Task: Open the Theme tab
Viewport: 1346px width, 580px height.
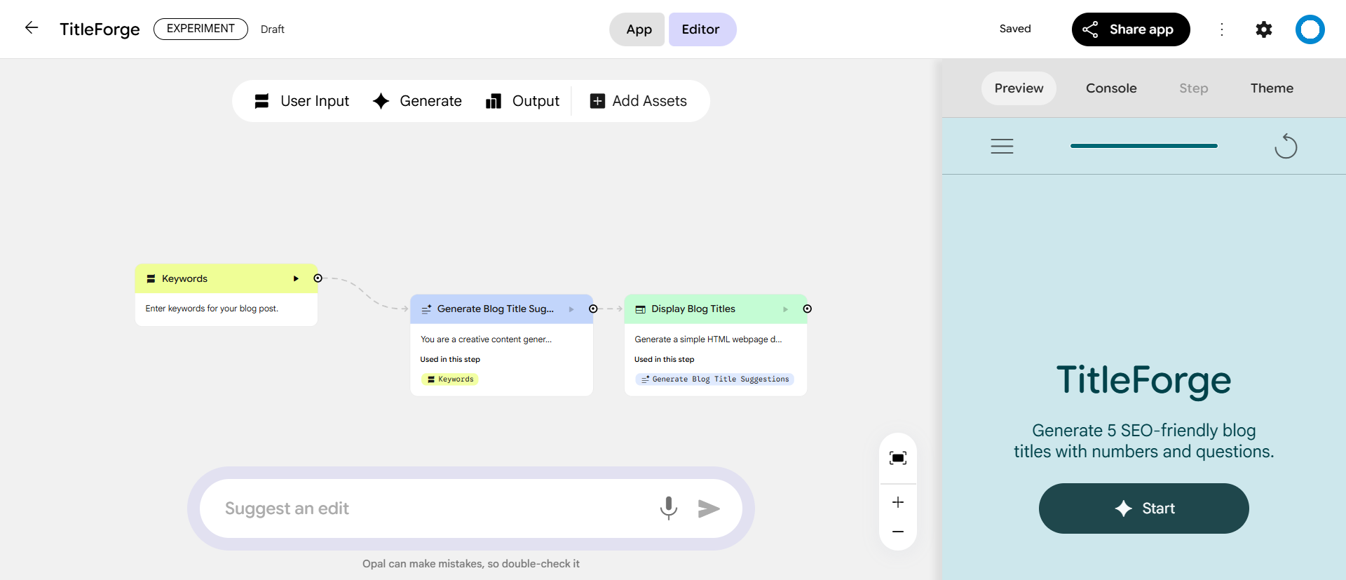Action: [x=1271, y=88]
